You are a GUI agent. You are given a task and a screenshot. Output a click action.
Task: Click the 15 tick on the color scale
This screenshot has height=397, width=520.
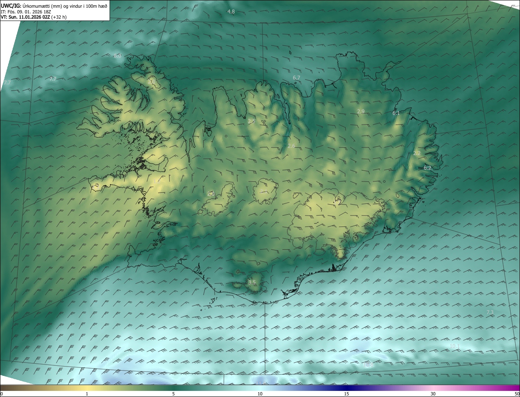347,394
